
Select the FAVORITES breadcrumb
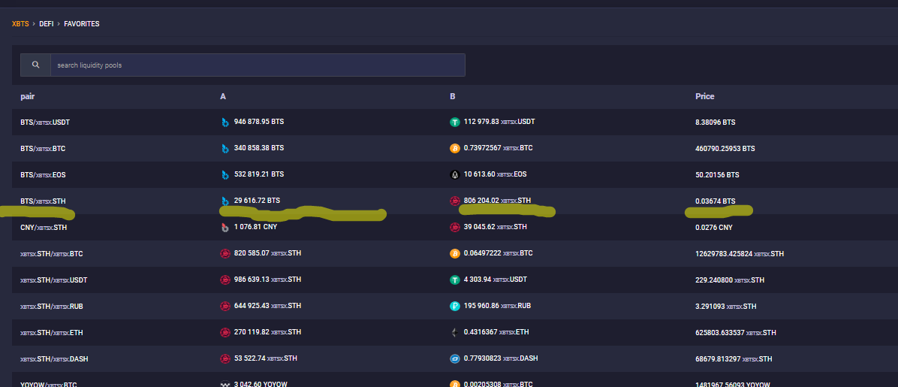point(81,24)
